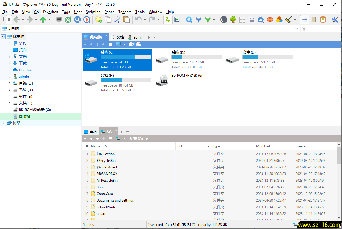Toggle the dual pane layout button

pyautogui.click(x=305, y=20)
